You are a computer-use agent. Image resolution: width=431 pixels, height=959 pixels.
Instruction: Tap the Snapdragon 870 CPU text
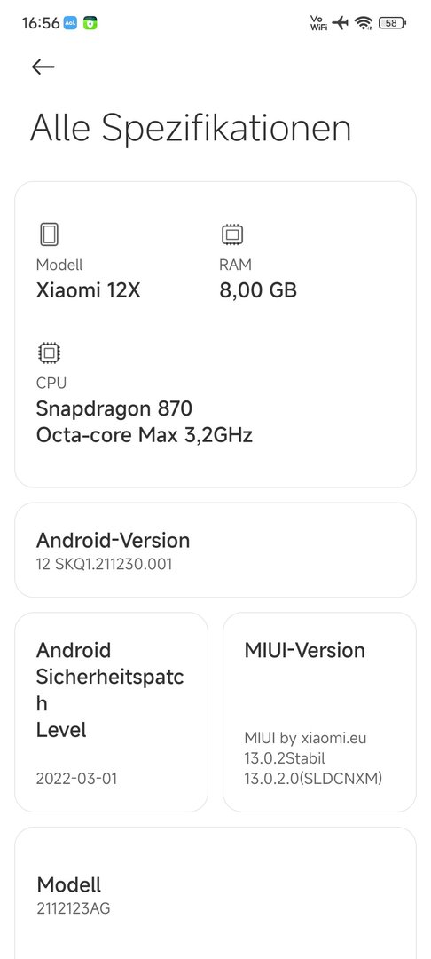[x=114, y=408]
